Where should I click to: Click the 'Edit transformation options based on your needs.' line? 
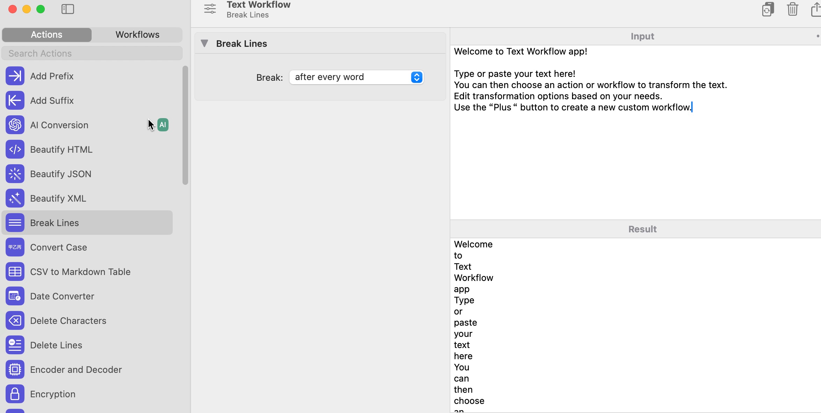coord(558,96)
